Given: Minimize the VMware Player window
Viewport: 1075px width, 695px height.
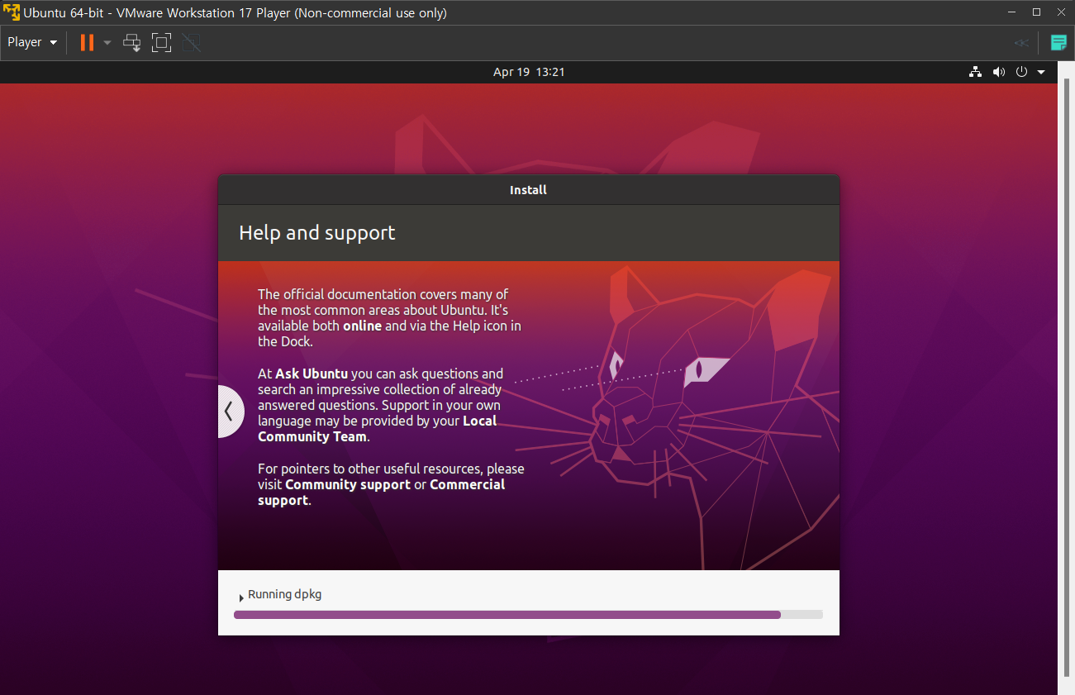Looking at the screenshot, I should 1012,12.
